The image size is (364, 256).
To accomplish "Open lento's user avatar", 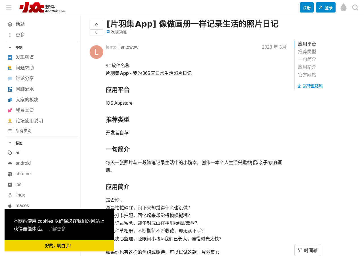I will coord(96,52).
